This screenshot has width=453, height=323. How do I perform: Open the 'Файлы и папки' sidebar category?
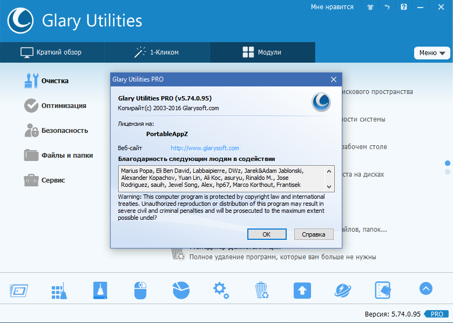pyautogui.click(x=58, y=156)
